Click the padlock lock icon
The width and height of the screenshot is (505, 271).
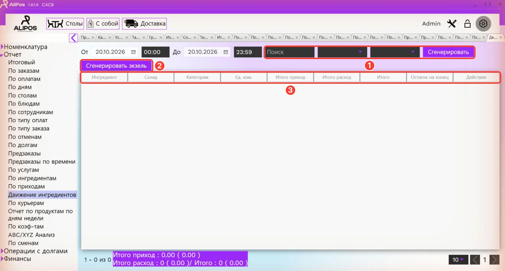(x=468, y=24)
